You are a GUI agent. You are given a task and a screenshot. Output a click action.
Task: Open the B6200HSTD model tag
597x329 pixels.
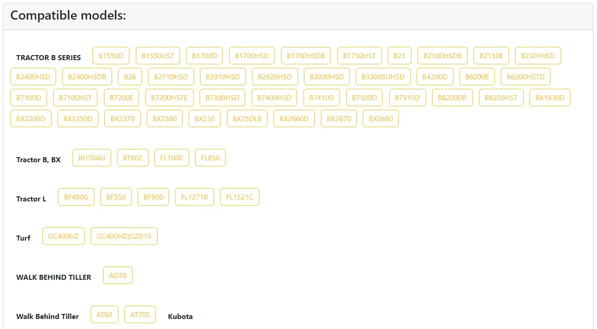point(525,77)
